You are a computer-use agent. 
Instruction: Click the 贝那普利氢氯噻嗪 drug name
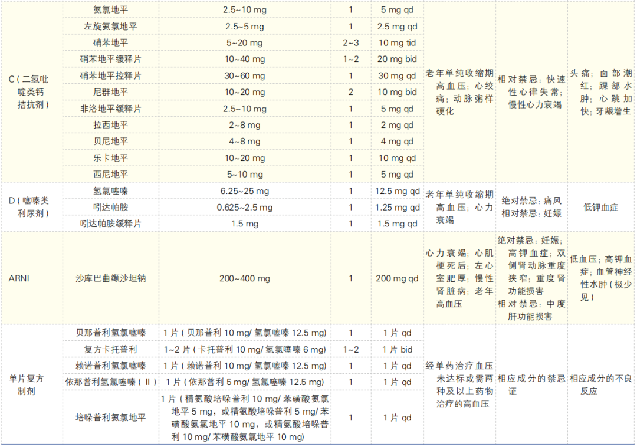[110, 333]
